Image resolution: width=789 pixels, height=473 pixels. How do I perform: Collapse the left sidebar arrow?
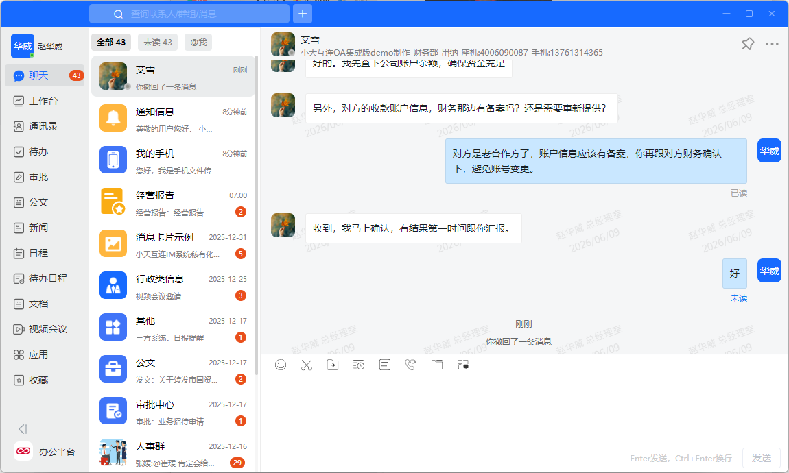pos(22,428)
